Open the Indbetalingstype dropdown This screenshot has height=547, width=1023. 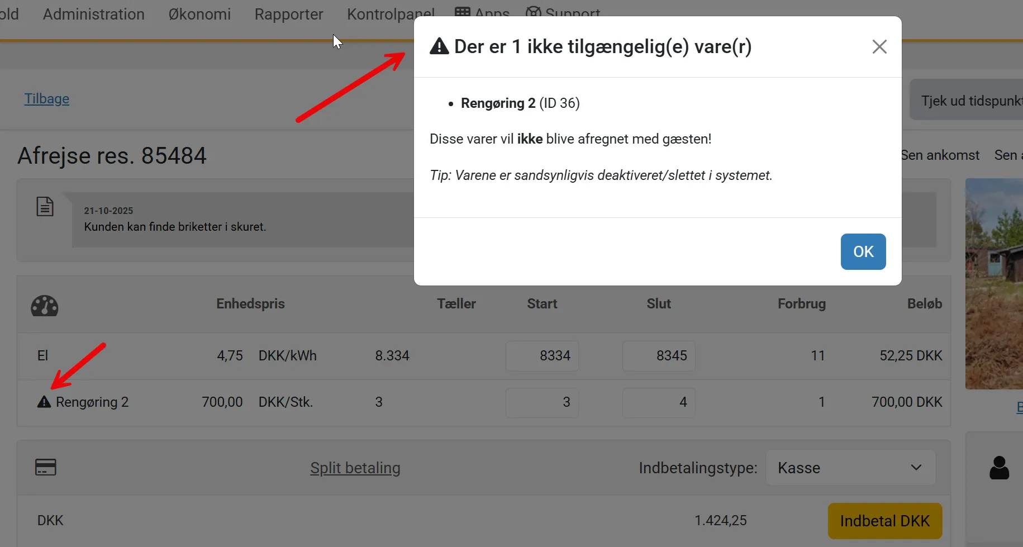click(x=850, y=468)
